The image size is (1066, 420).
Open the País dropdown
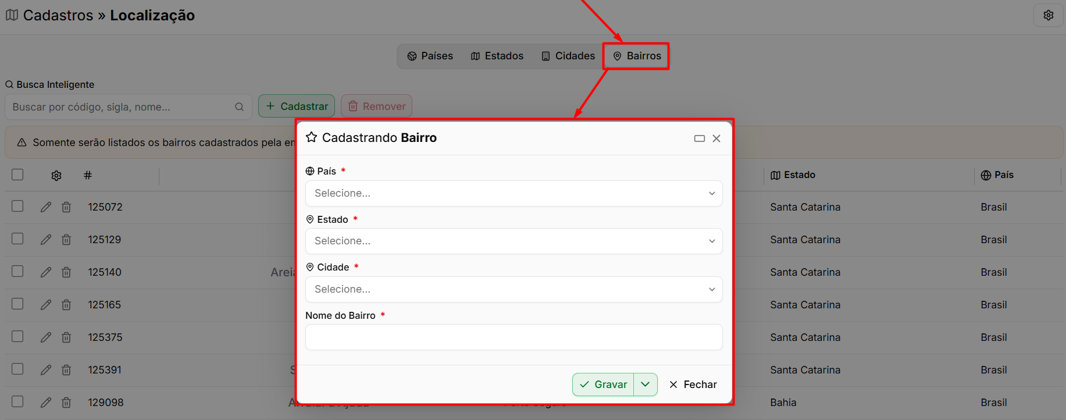tap(514, 193)
